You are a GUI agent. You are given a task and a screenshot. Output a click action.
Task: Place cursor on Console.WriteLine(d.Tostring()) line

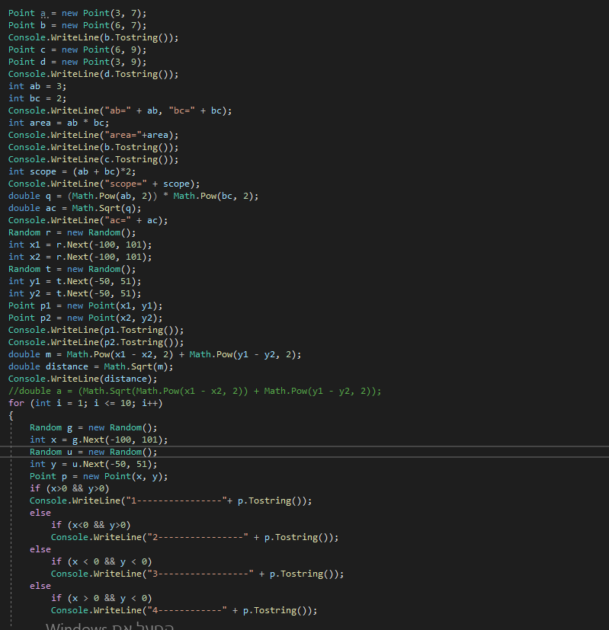coord(93,75)
